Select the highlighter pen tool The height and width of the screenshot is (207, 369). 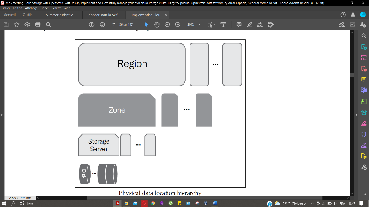click(250, 24)
